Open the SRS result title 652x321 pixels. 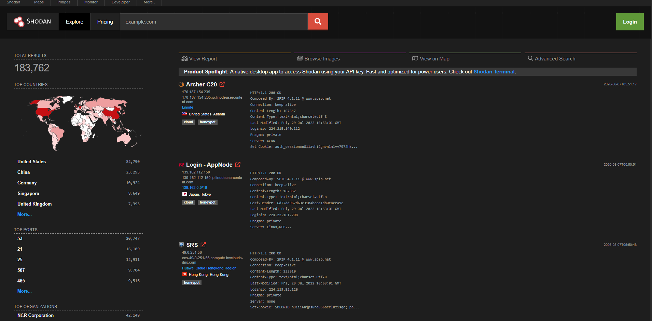pyautogui.click(x=192, y=245)
